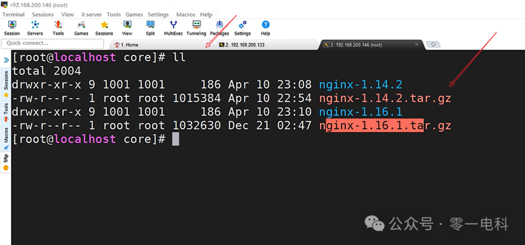Click the 'total 2004' line
Screen dimensions: 525x245
pos(47,71)
